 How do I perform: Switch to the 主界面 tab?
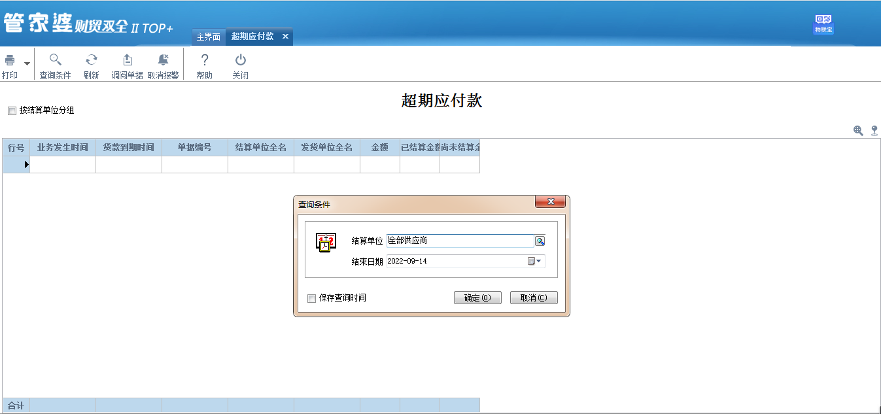(209, 37)
